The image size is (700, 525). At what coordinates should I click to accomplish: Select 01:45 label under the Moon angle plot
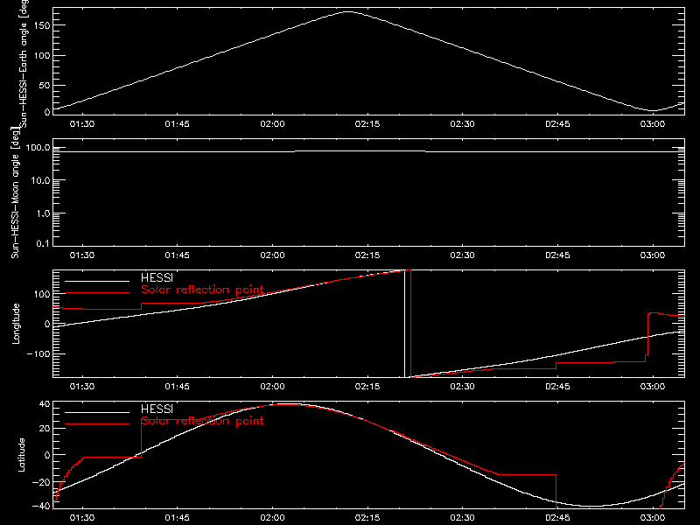coord(178,255)
